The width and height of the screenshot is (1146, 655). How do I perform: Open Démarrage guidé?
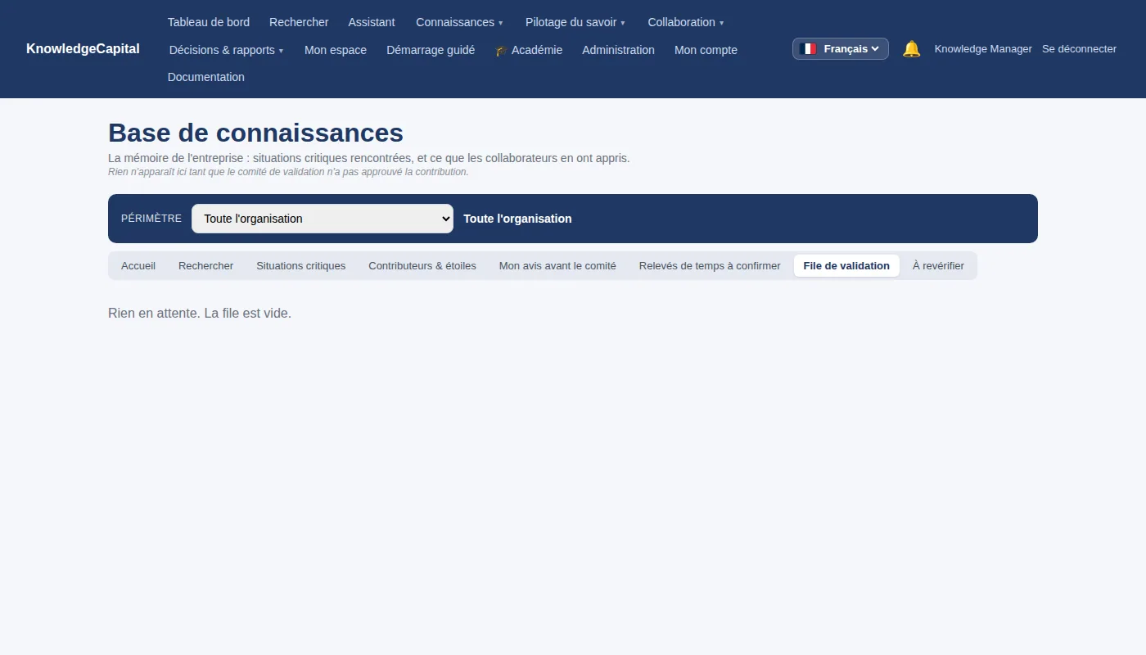[x=431, y=50]
